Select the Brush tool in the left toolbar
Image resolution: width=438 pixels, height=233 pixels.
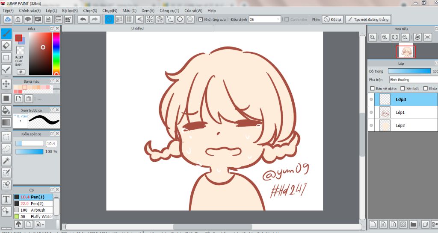pyautogui.click(x=6, y=34)
